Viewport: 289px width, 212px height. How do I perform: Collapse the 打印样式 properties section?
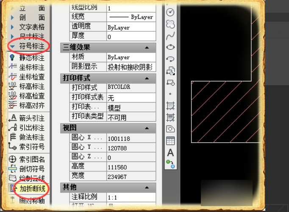[147, 78]
